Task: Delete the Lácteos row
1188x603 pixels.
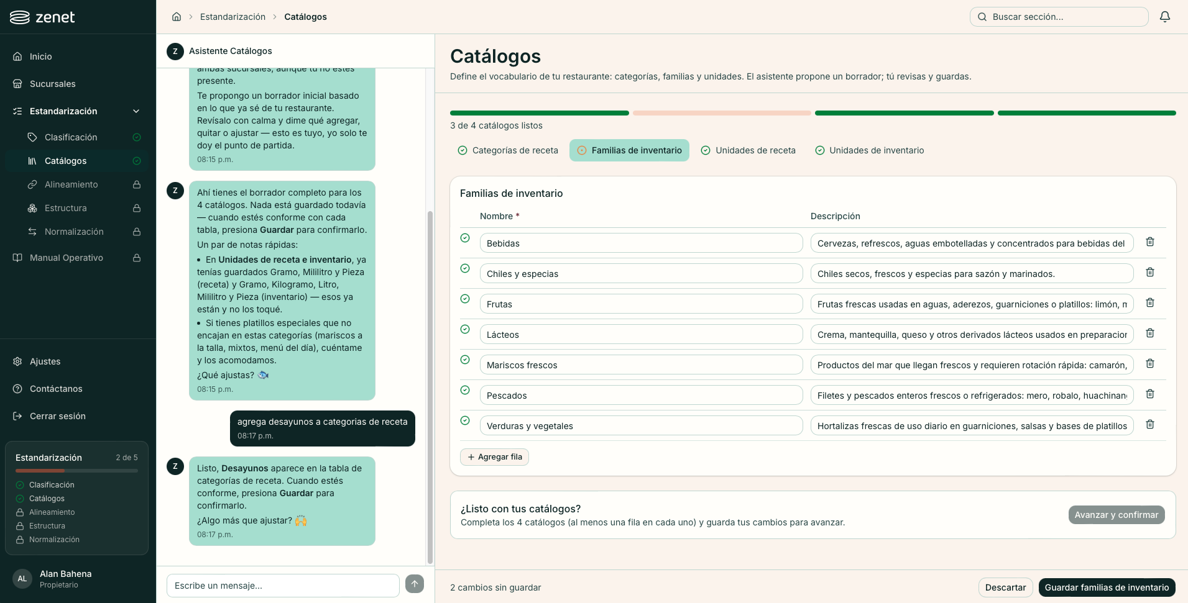Action: coord(1150,333)
